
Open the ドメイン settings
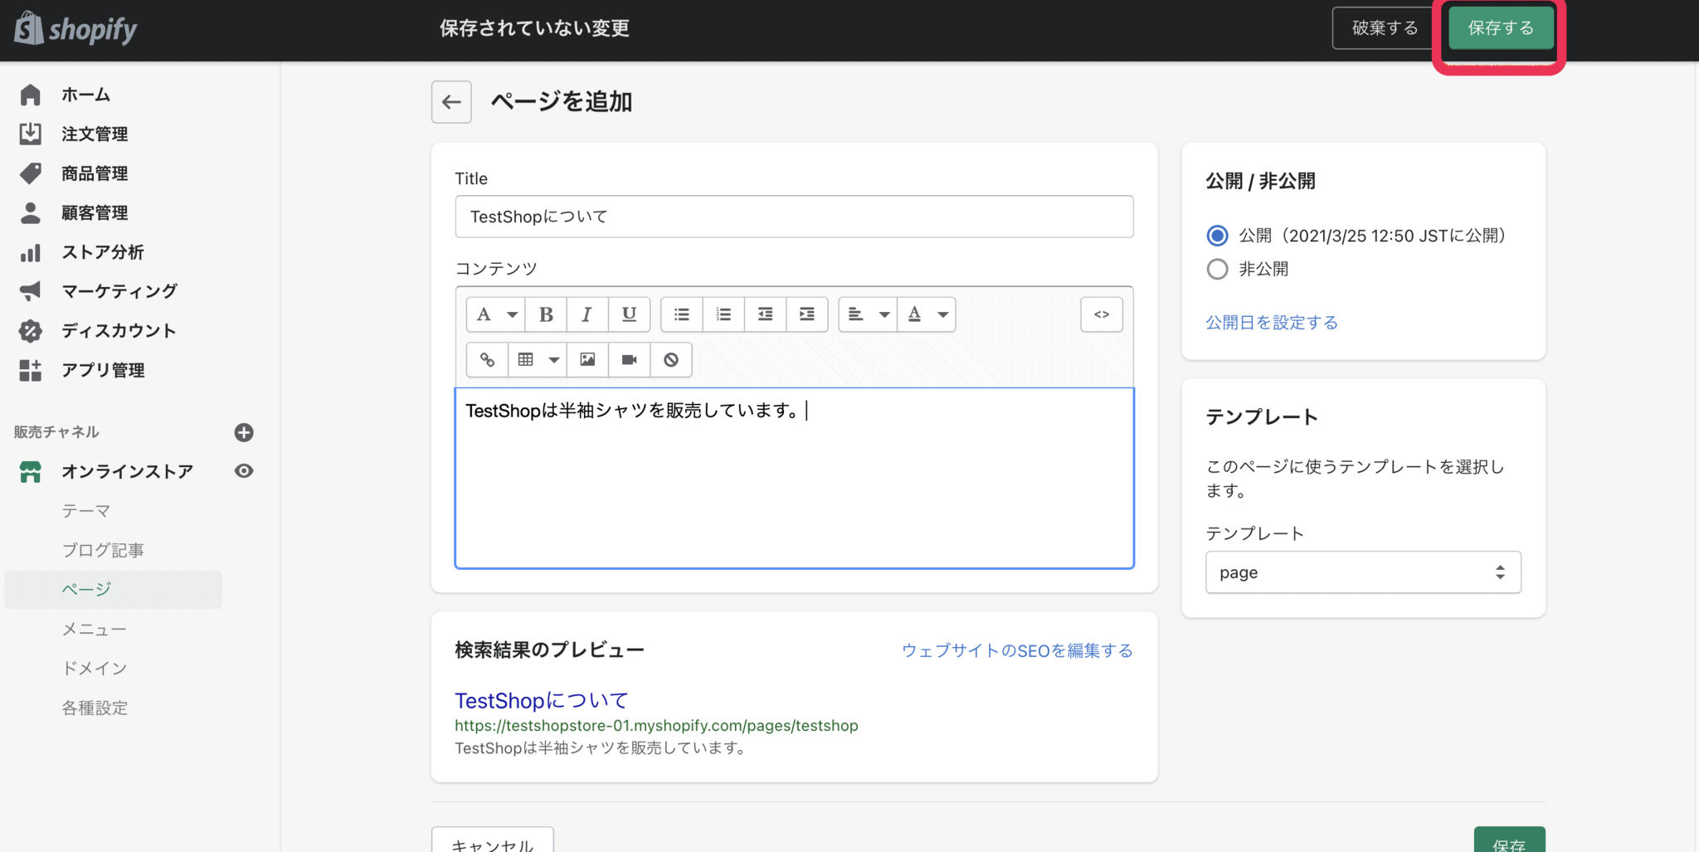pyautogui.click(x=95, y=668)
